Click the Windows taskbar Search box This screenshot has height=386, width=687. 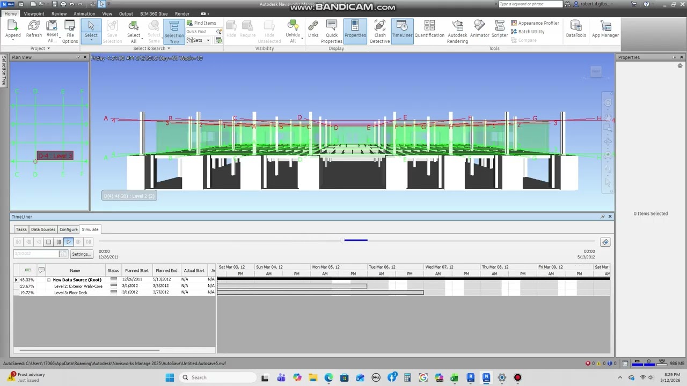(217, 377)
